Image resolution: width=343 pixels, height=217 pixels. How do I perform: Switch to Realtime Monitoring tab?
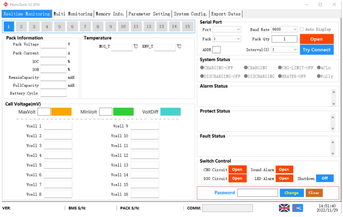point(27,14)
